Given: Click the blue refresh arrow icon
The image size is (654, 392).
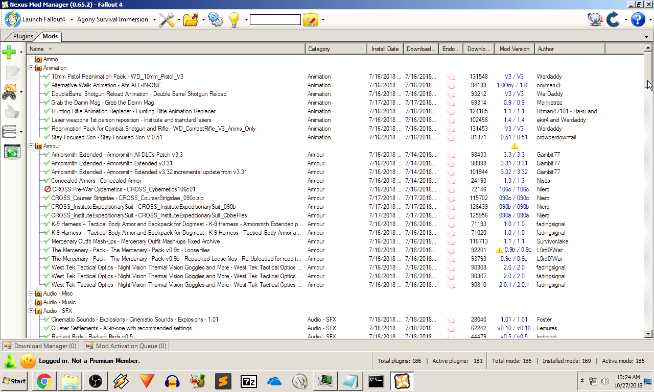Looking at the screenshot, I should (x=613, y=19).
